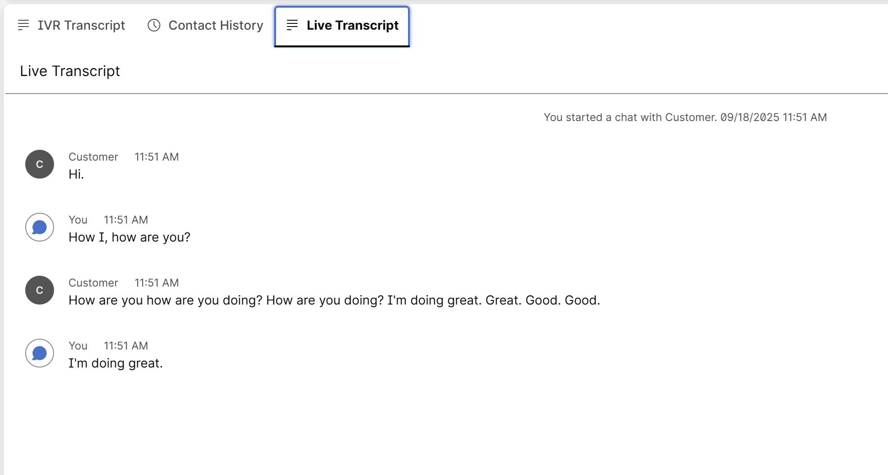Click the timestamp above "I'm doing great."
888x475 pixels.
pos(126,346)
